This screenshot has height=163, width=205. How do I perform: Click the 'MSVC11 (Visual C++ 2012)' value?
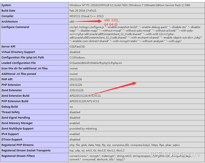coord(87,16)
